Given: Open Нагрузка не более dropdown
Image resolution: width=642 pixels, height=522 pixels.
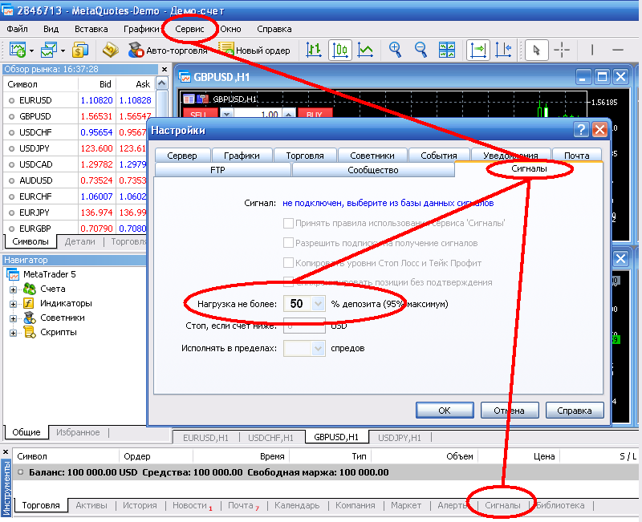Looking at the screenshot, I should click(318, 304).
